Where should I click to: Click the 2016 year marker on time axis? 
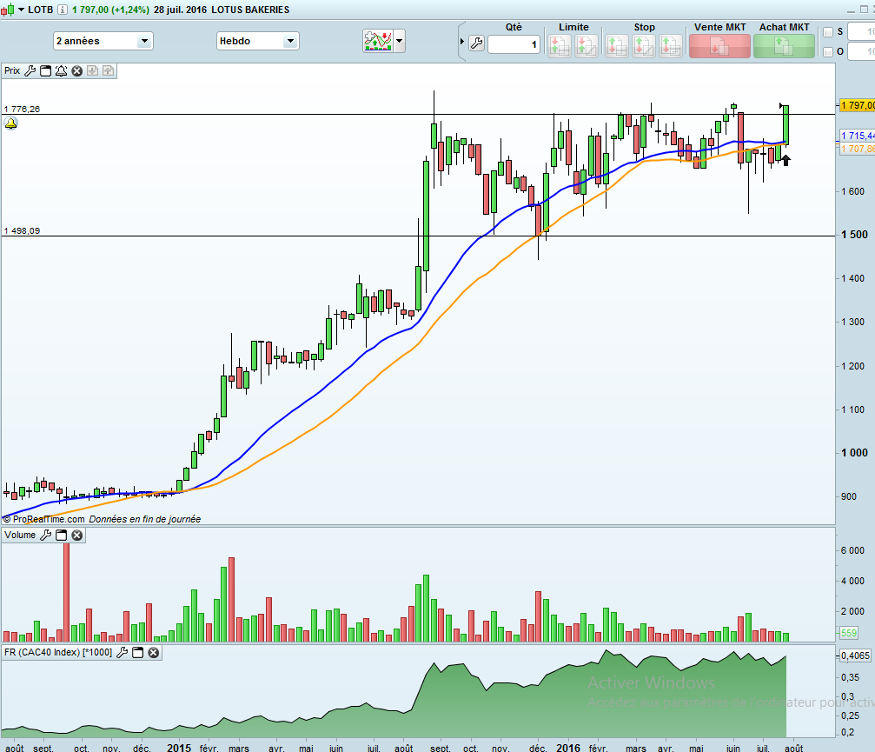point(568,747)
